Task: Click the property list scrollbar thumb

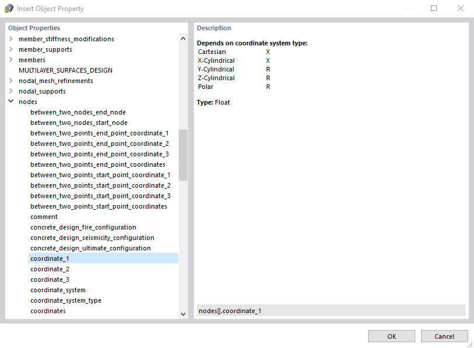Action: [x=183, y=155]
